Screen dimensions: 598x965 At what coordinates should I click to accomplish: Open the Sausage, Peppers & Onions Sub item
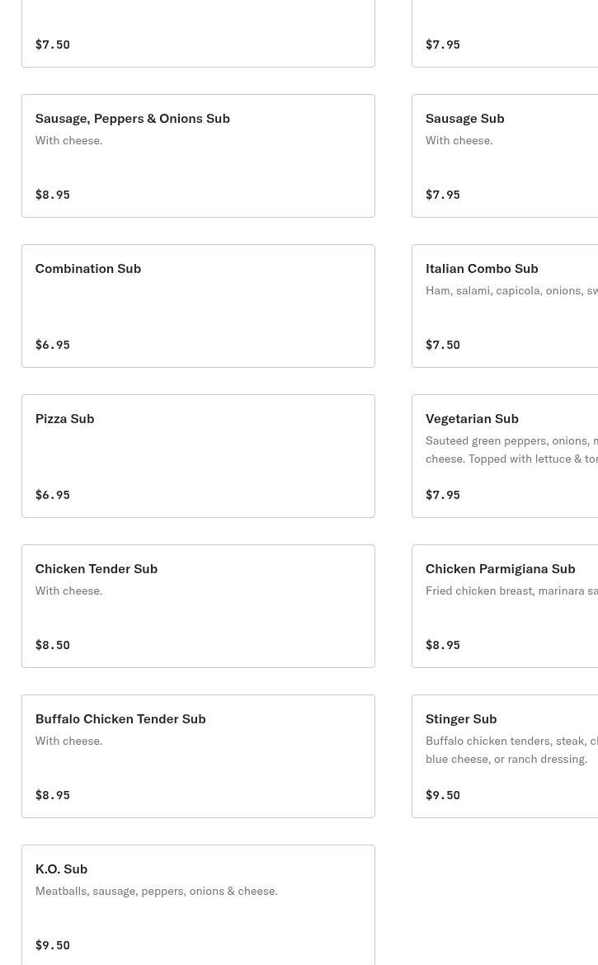click(198, 156)
